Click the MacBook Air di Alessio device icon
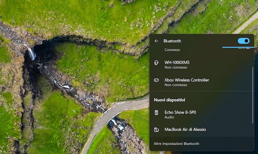 tap(156, 129)
